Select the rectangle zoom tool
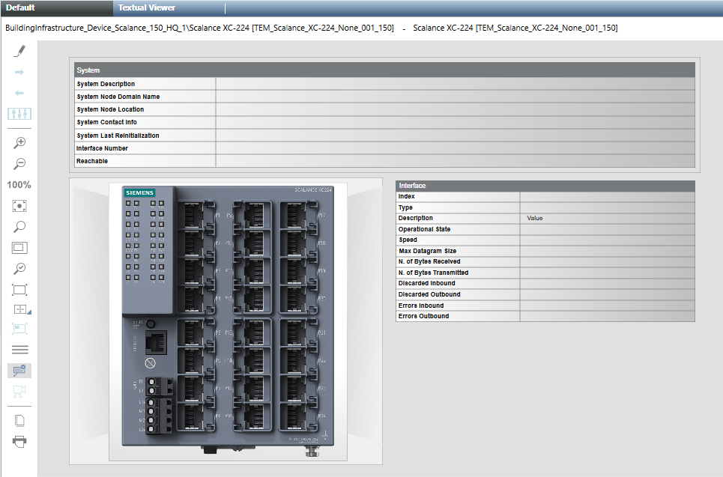 point(19,247)
